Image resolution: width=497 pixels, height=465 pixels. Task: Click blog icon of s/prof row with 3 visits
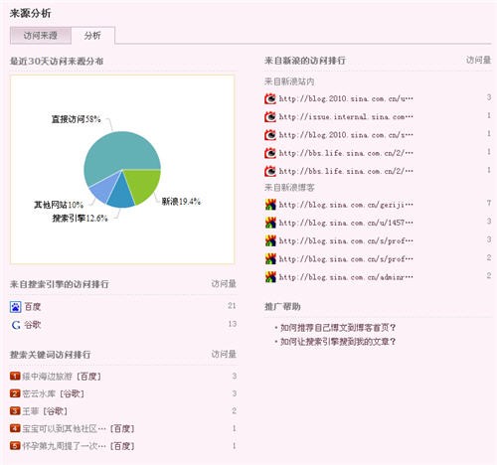[270, 240]
